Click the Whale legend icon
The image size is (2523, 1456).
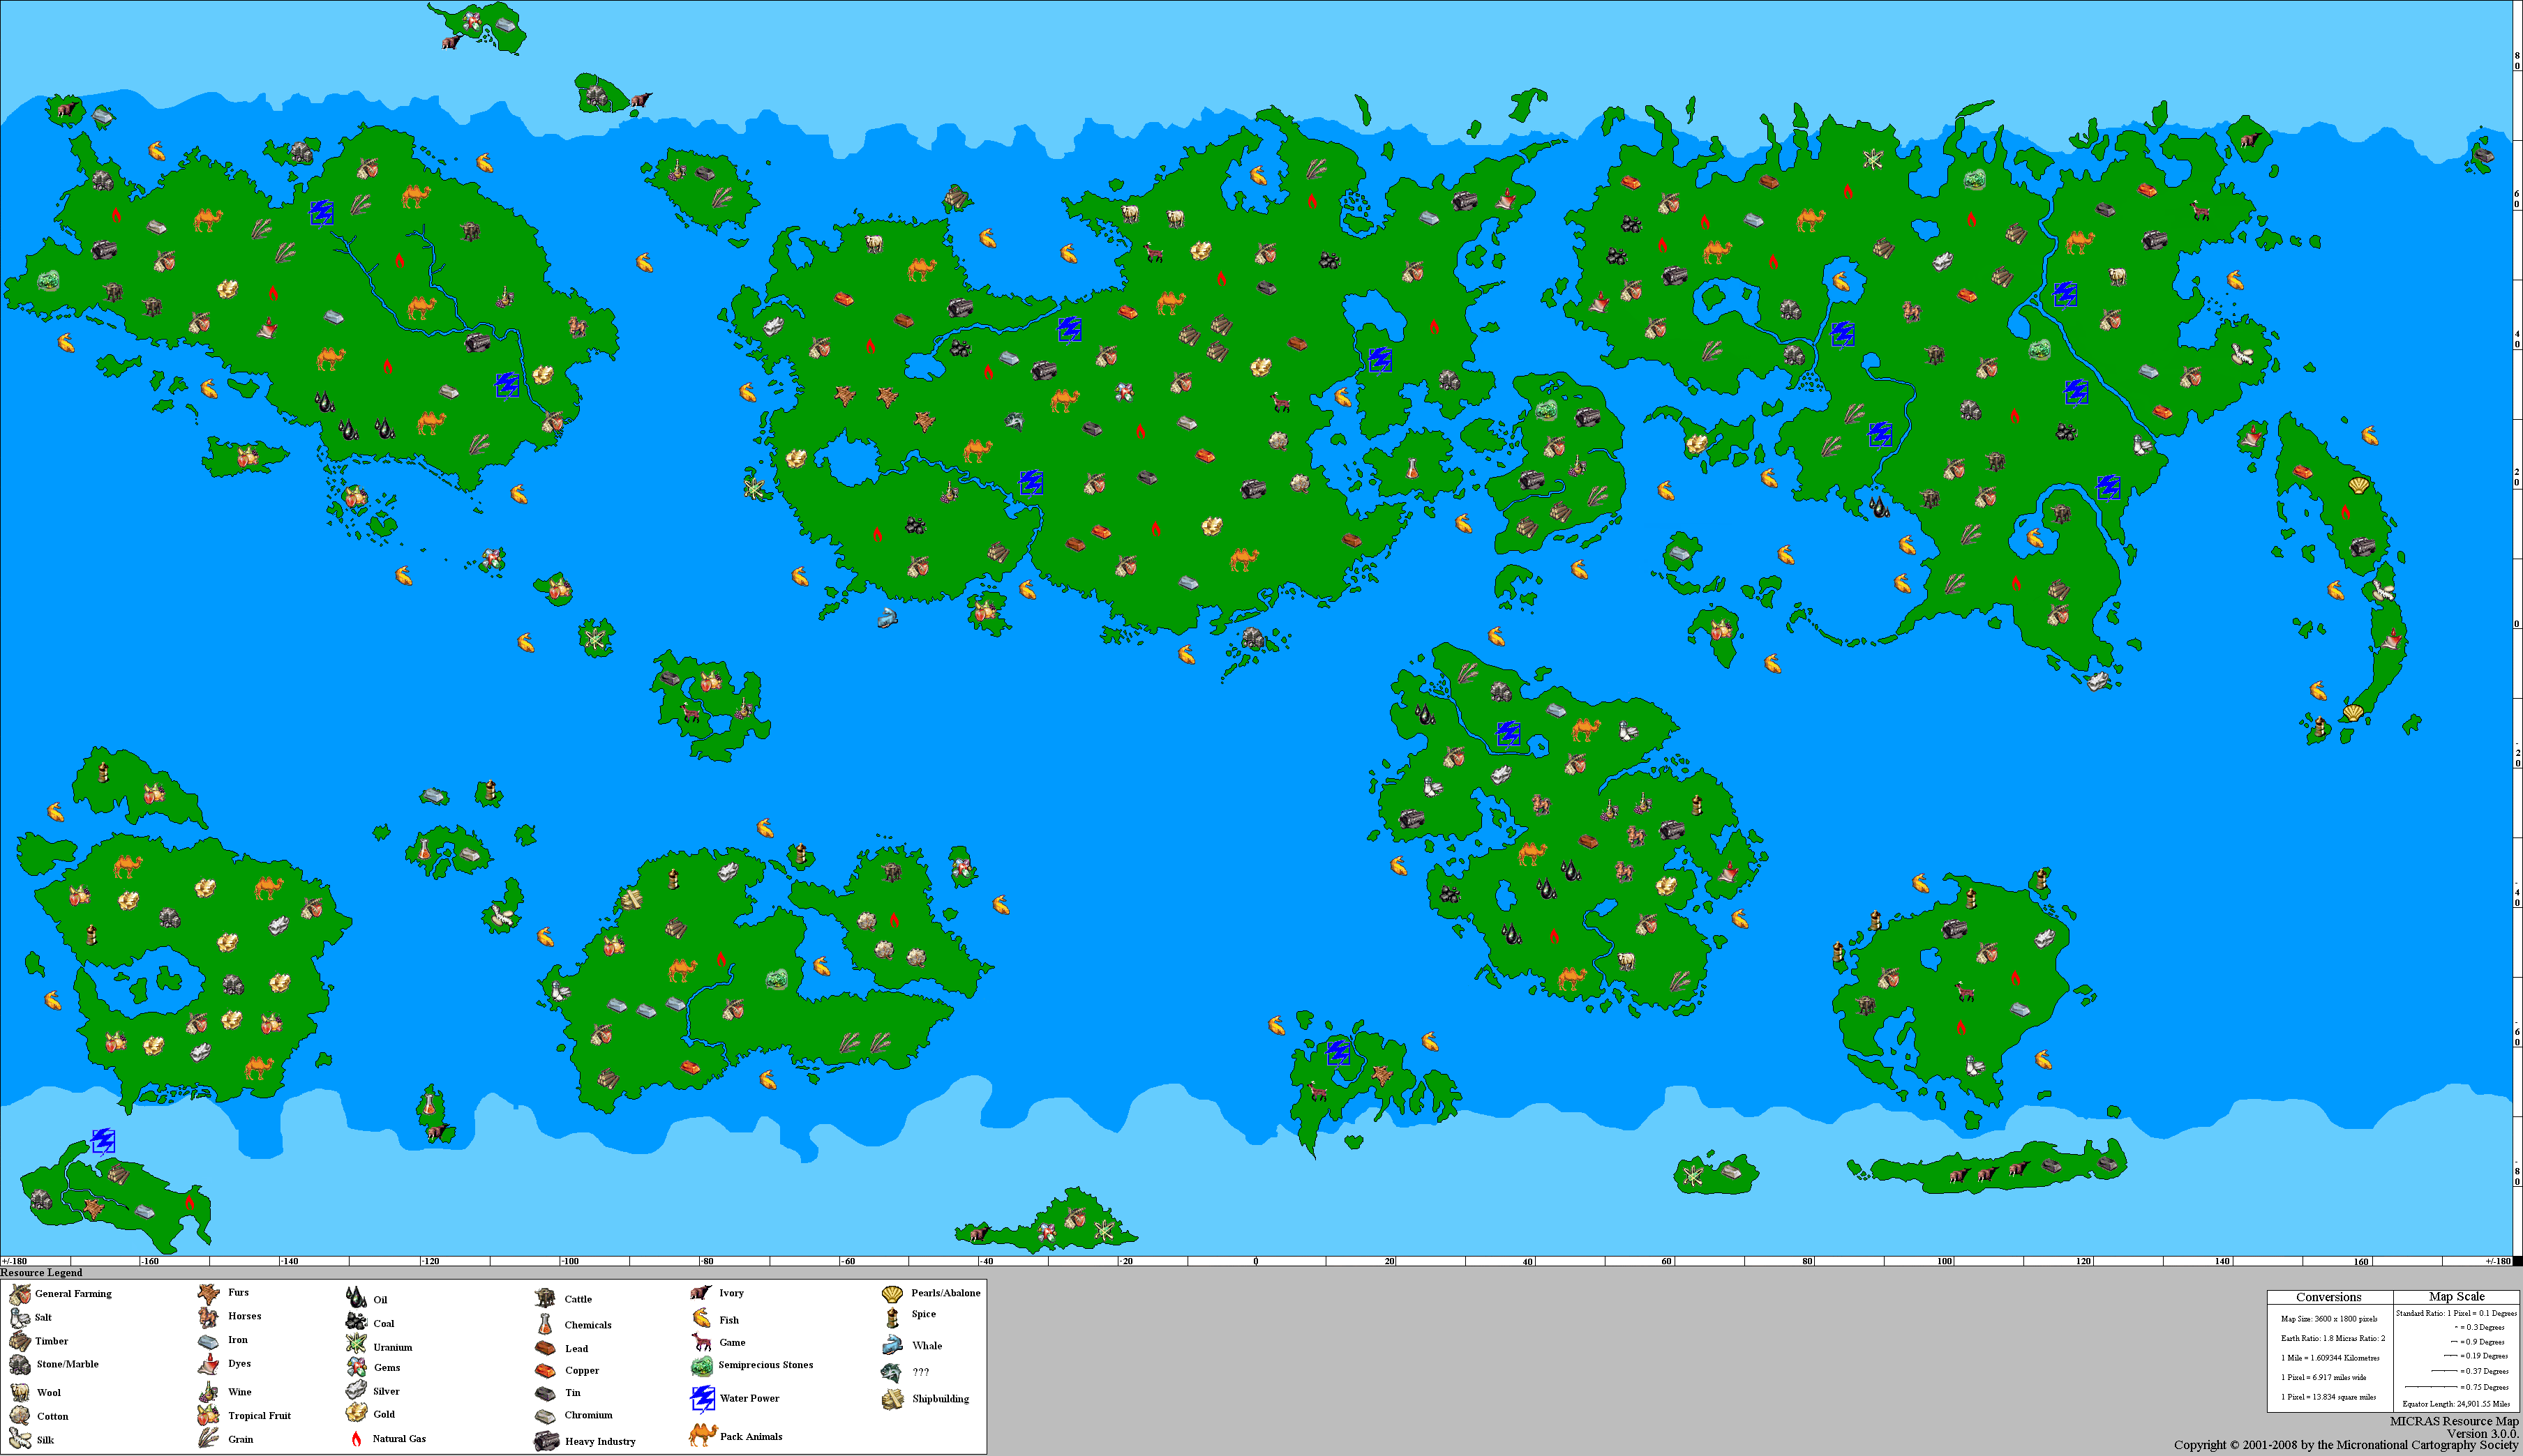(x=892, y=1345)
